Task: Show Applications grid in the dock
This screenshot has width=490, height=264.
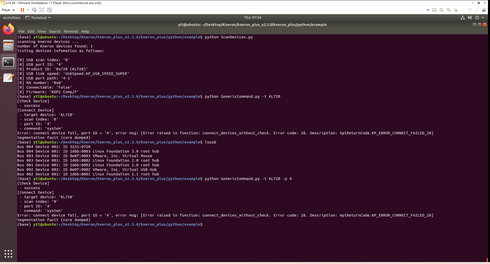Action: tap(8, 254)
